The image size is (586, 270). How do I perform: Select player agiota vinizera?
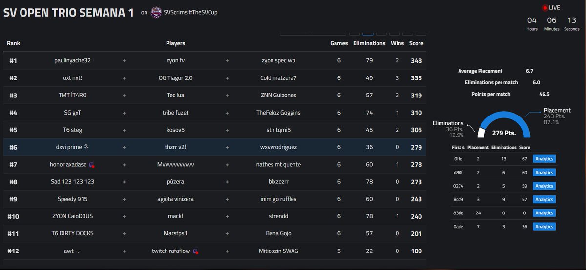[176, 199]
